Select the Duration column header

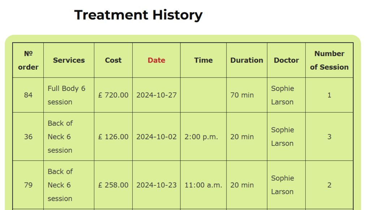coord(247,60)
